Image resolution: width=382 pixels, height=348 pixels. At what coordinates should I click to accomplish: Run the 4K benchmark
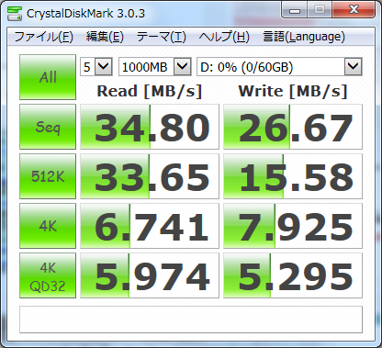[x=48, y=226]
